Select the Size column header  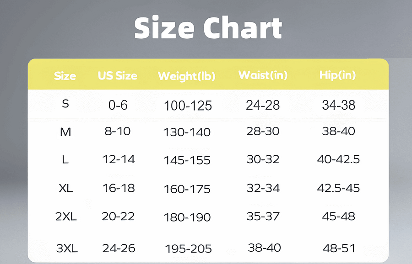(x=65, y=76)
